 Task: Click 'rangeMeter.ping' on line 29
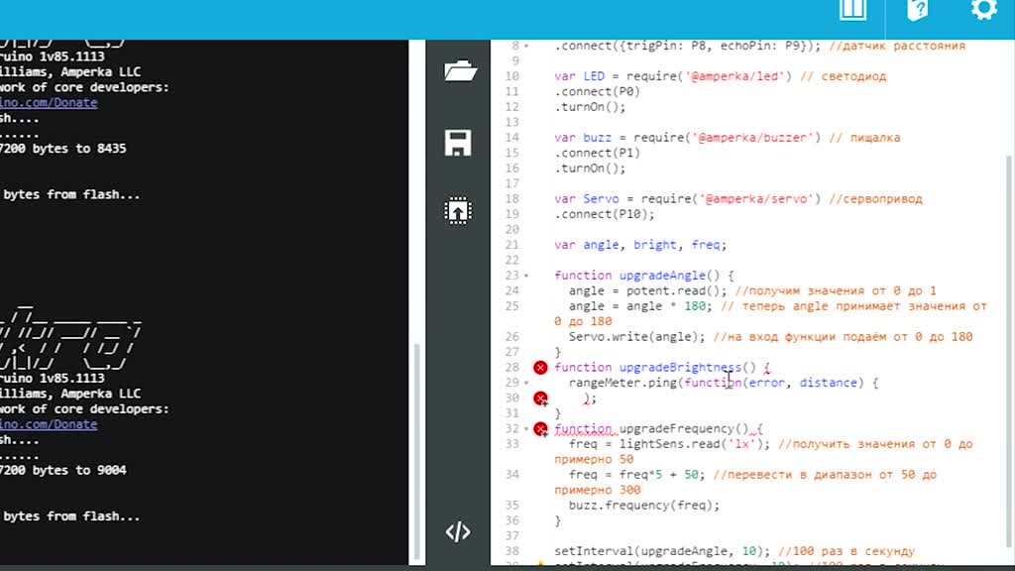pyautogui.click(x=622, y=383)
